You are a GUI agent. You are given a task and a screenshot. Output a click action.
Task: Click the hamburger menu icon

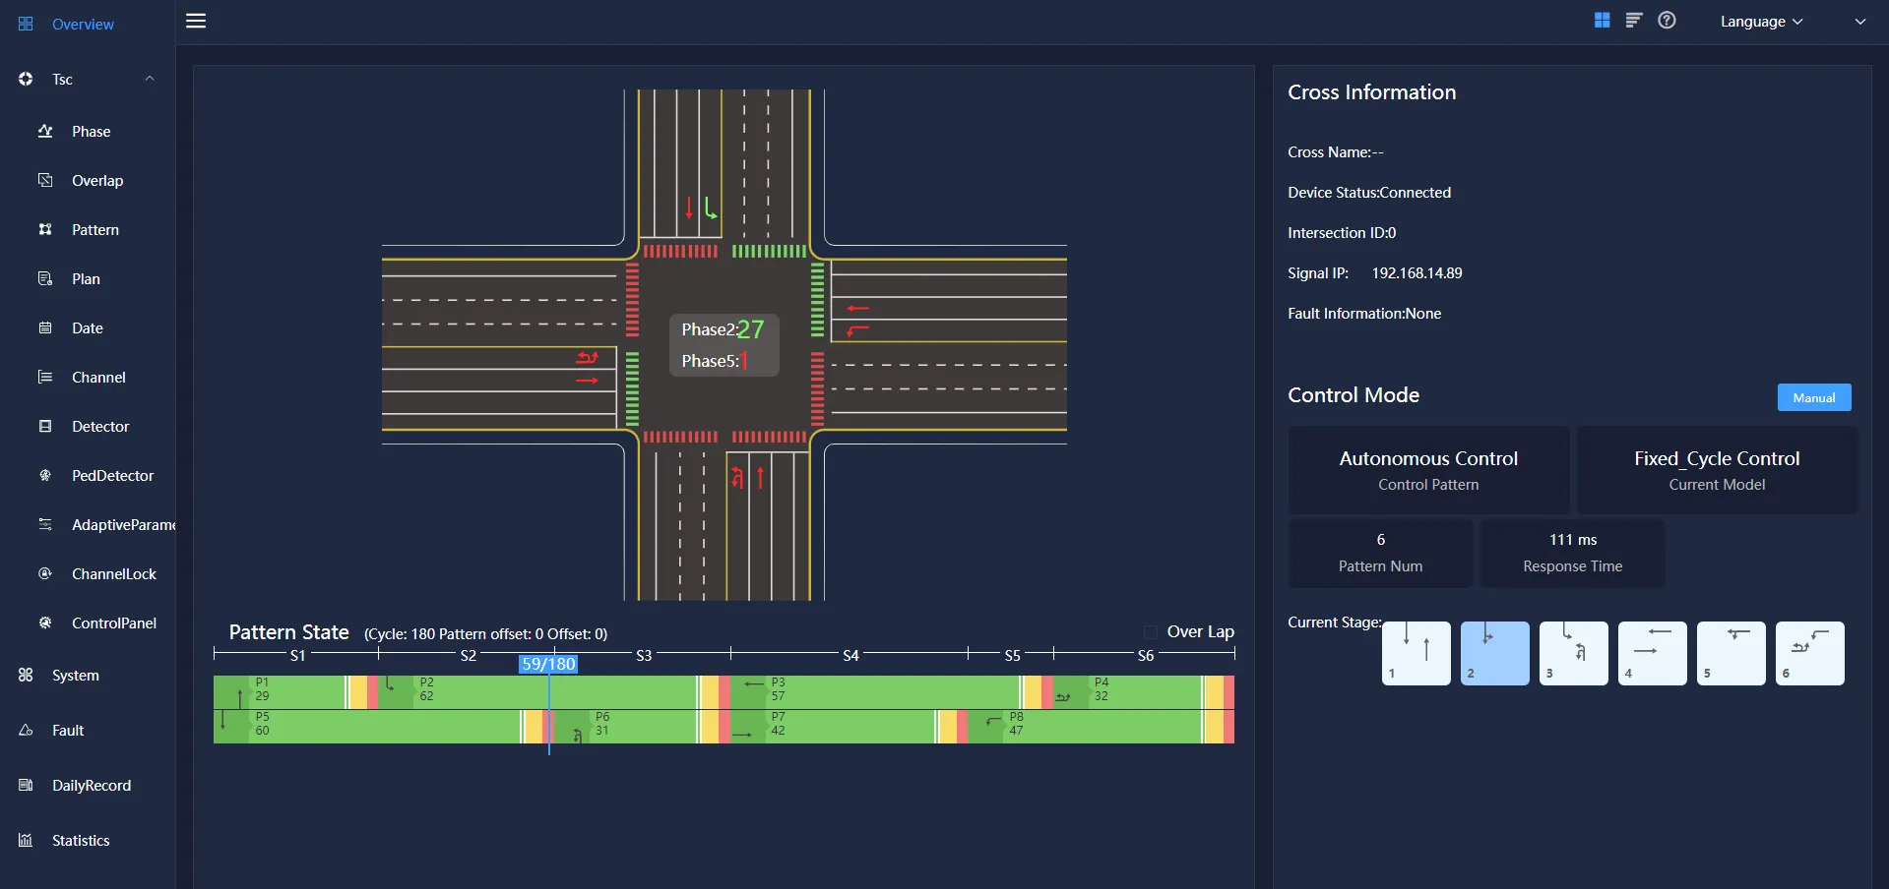click(x=196, y=21)
